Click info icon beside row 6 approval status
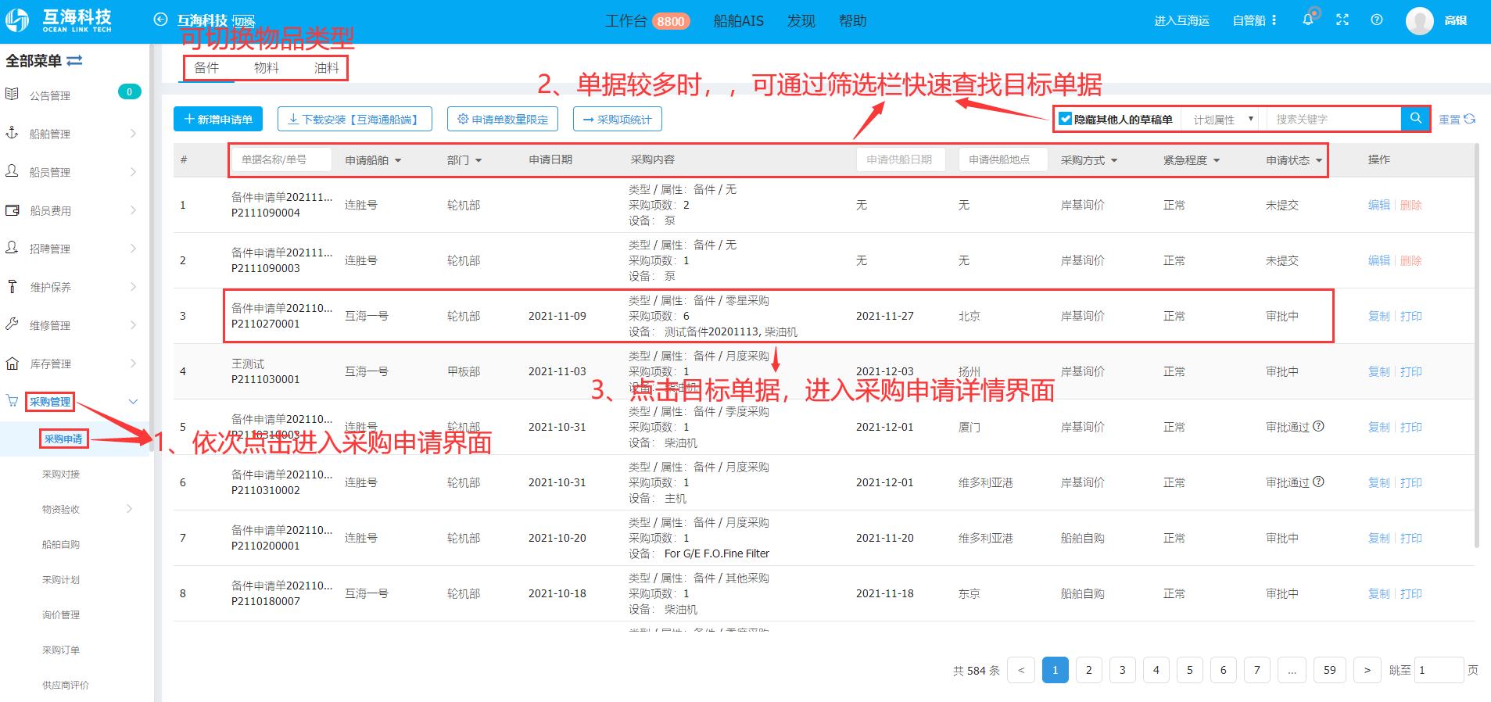1491x702 pixels. 1318,482
